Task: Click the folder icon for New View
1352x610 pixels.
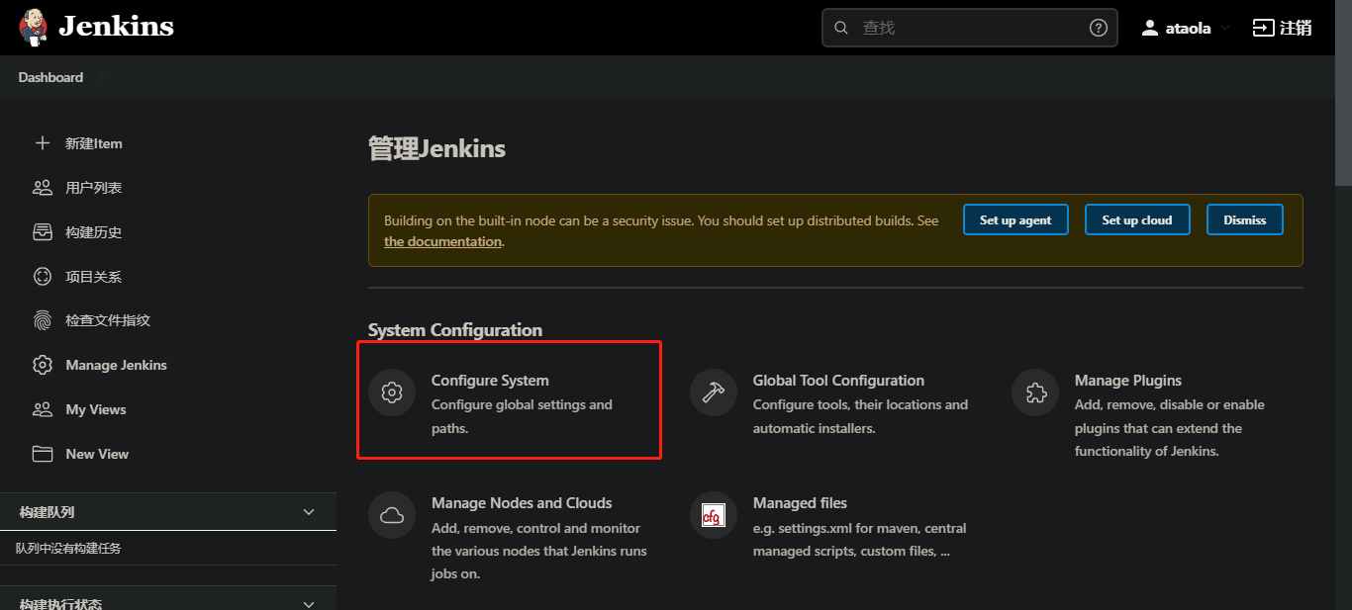Action: coord(42,454)
